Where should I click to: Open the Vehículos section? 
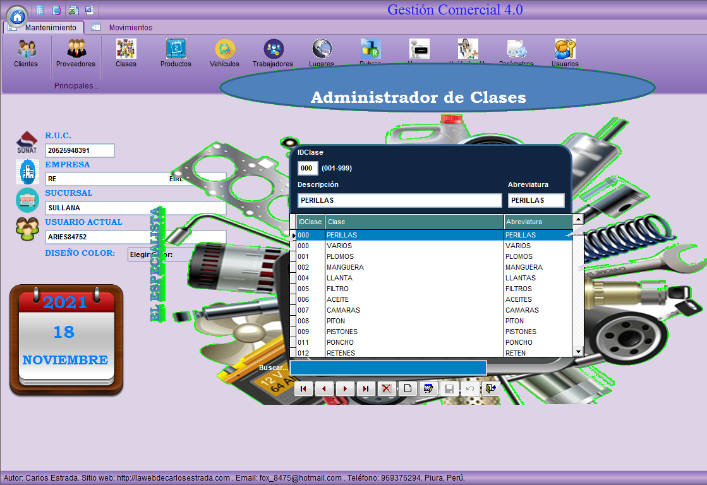(224, 52)
